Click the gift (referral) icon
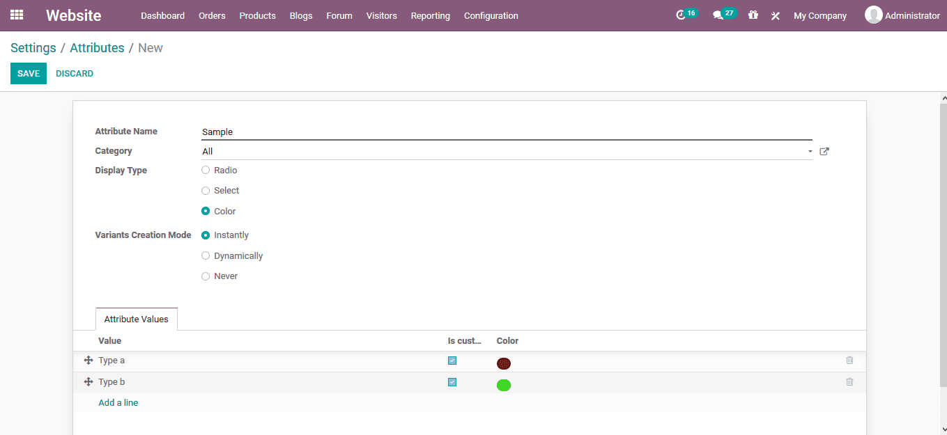 [x=753, y=15]
